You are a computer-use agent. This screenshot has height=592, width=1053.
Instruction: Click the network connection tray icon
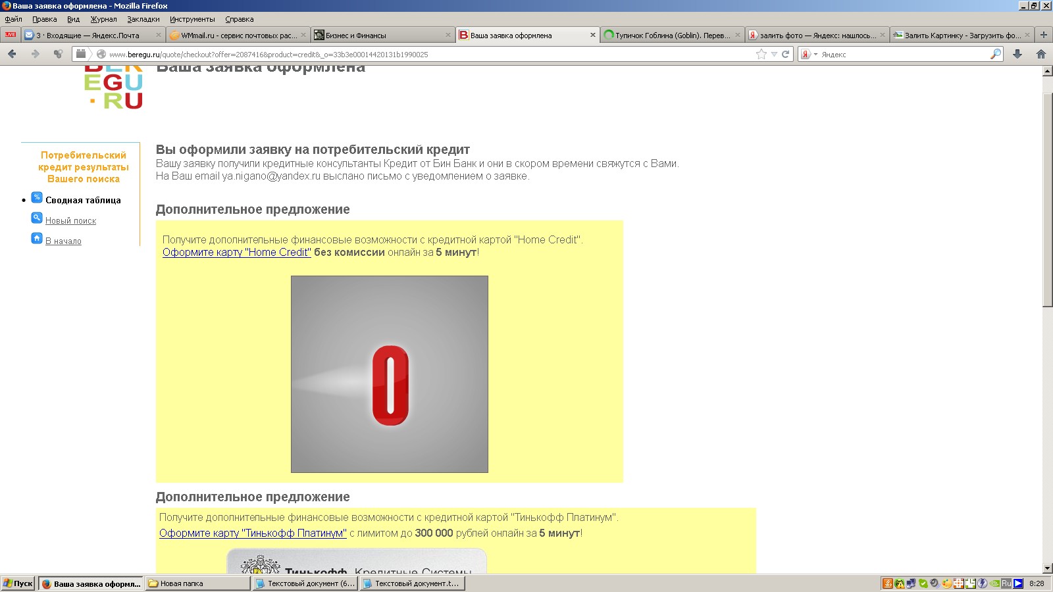[x=911, y=583]
